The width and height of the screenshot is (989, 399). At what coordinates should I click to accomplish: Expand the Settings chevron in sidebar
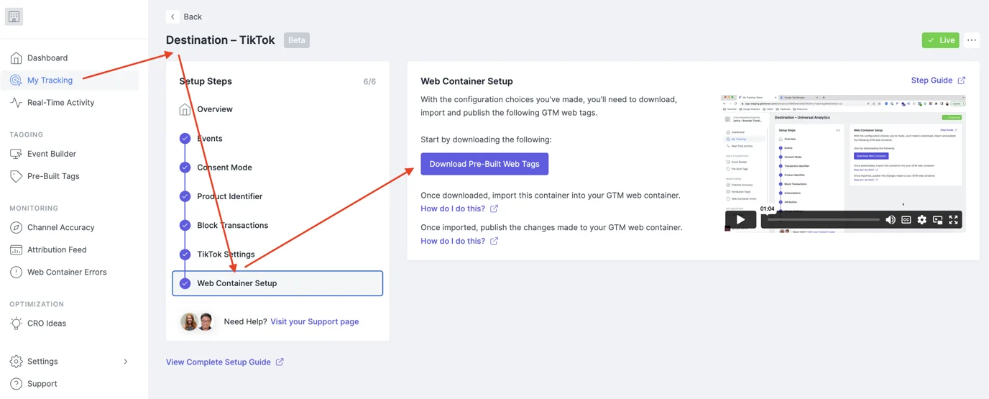(x=126, y=362)
